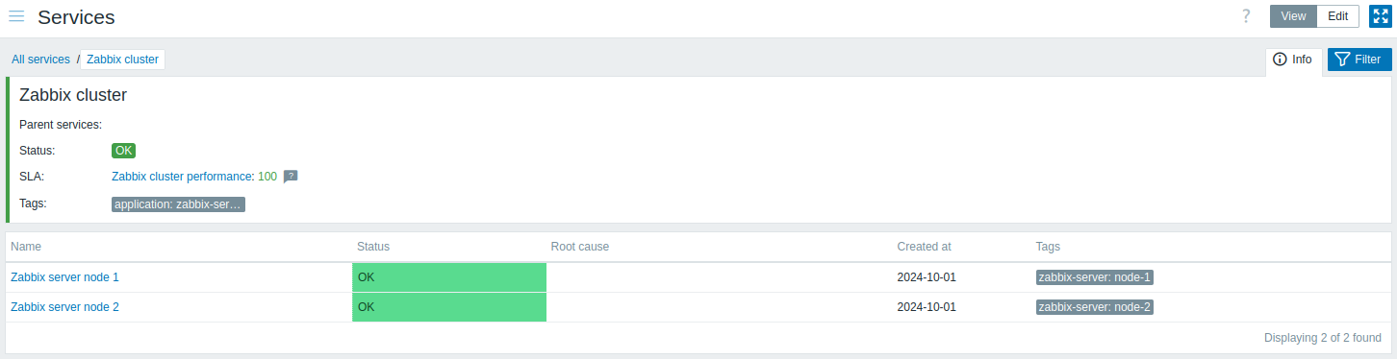
Task: Click the Info circle icon
Action: click(x=1280, y=60)
